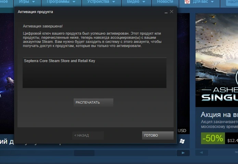
Task: Click the РАСПЕЧАТАТЬ button
Action: point(93,102)
